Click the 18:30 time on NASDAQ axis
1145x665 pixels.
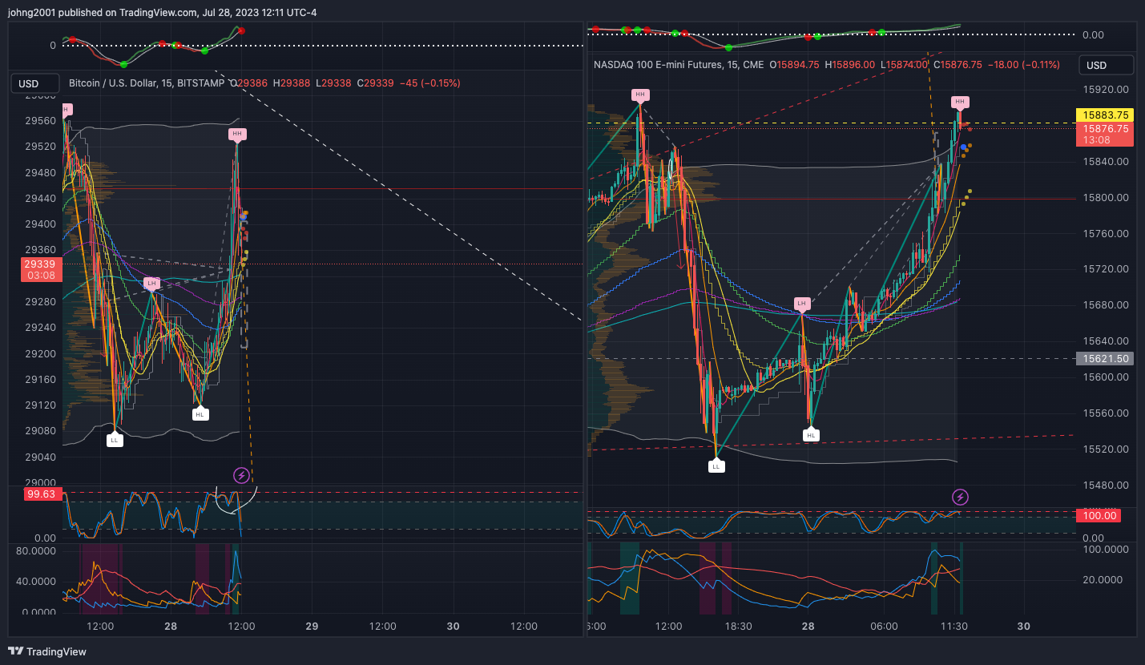pos(738,626)
